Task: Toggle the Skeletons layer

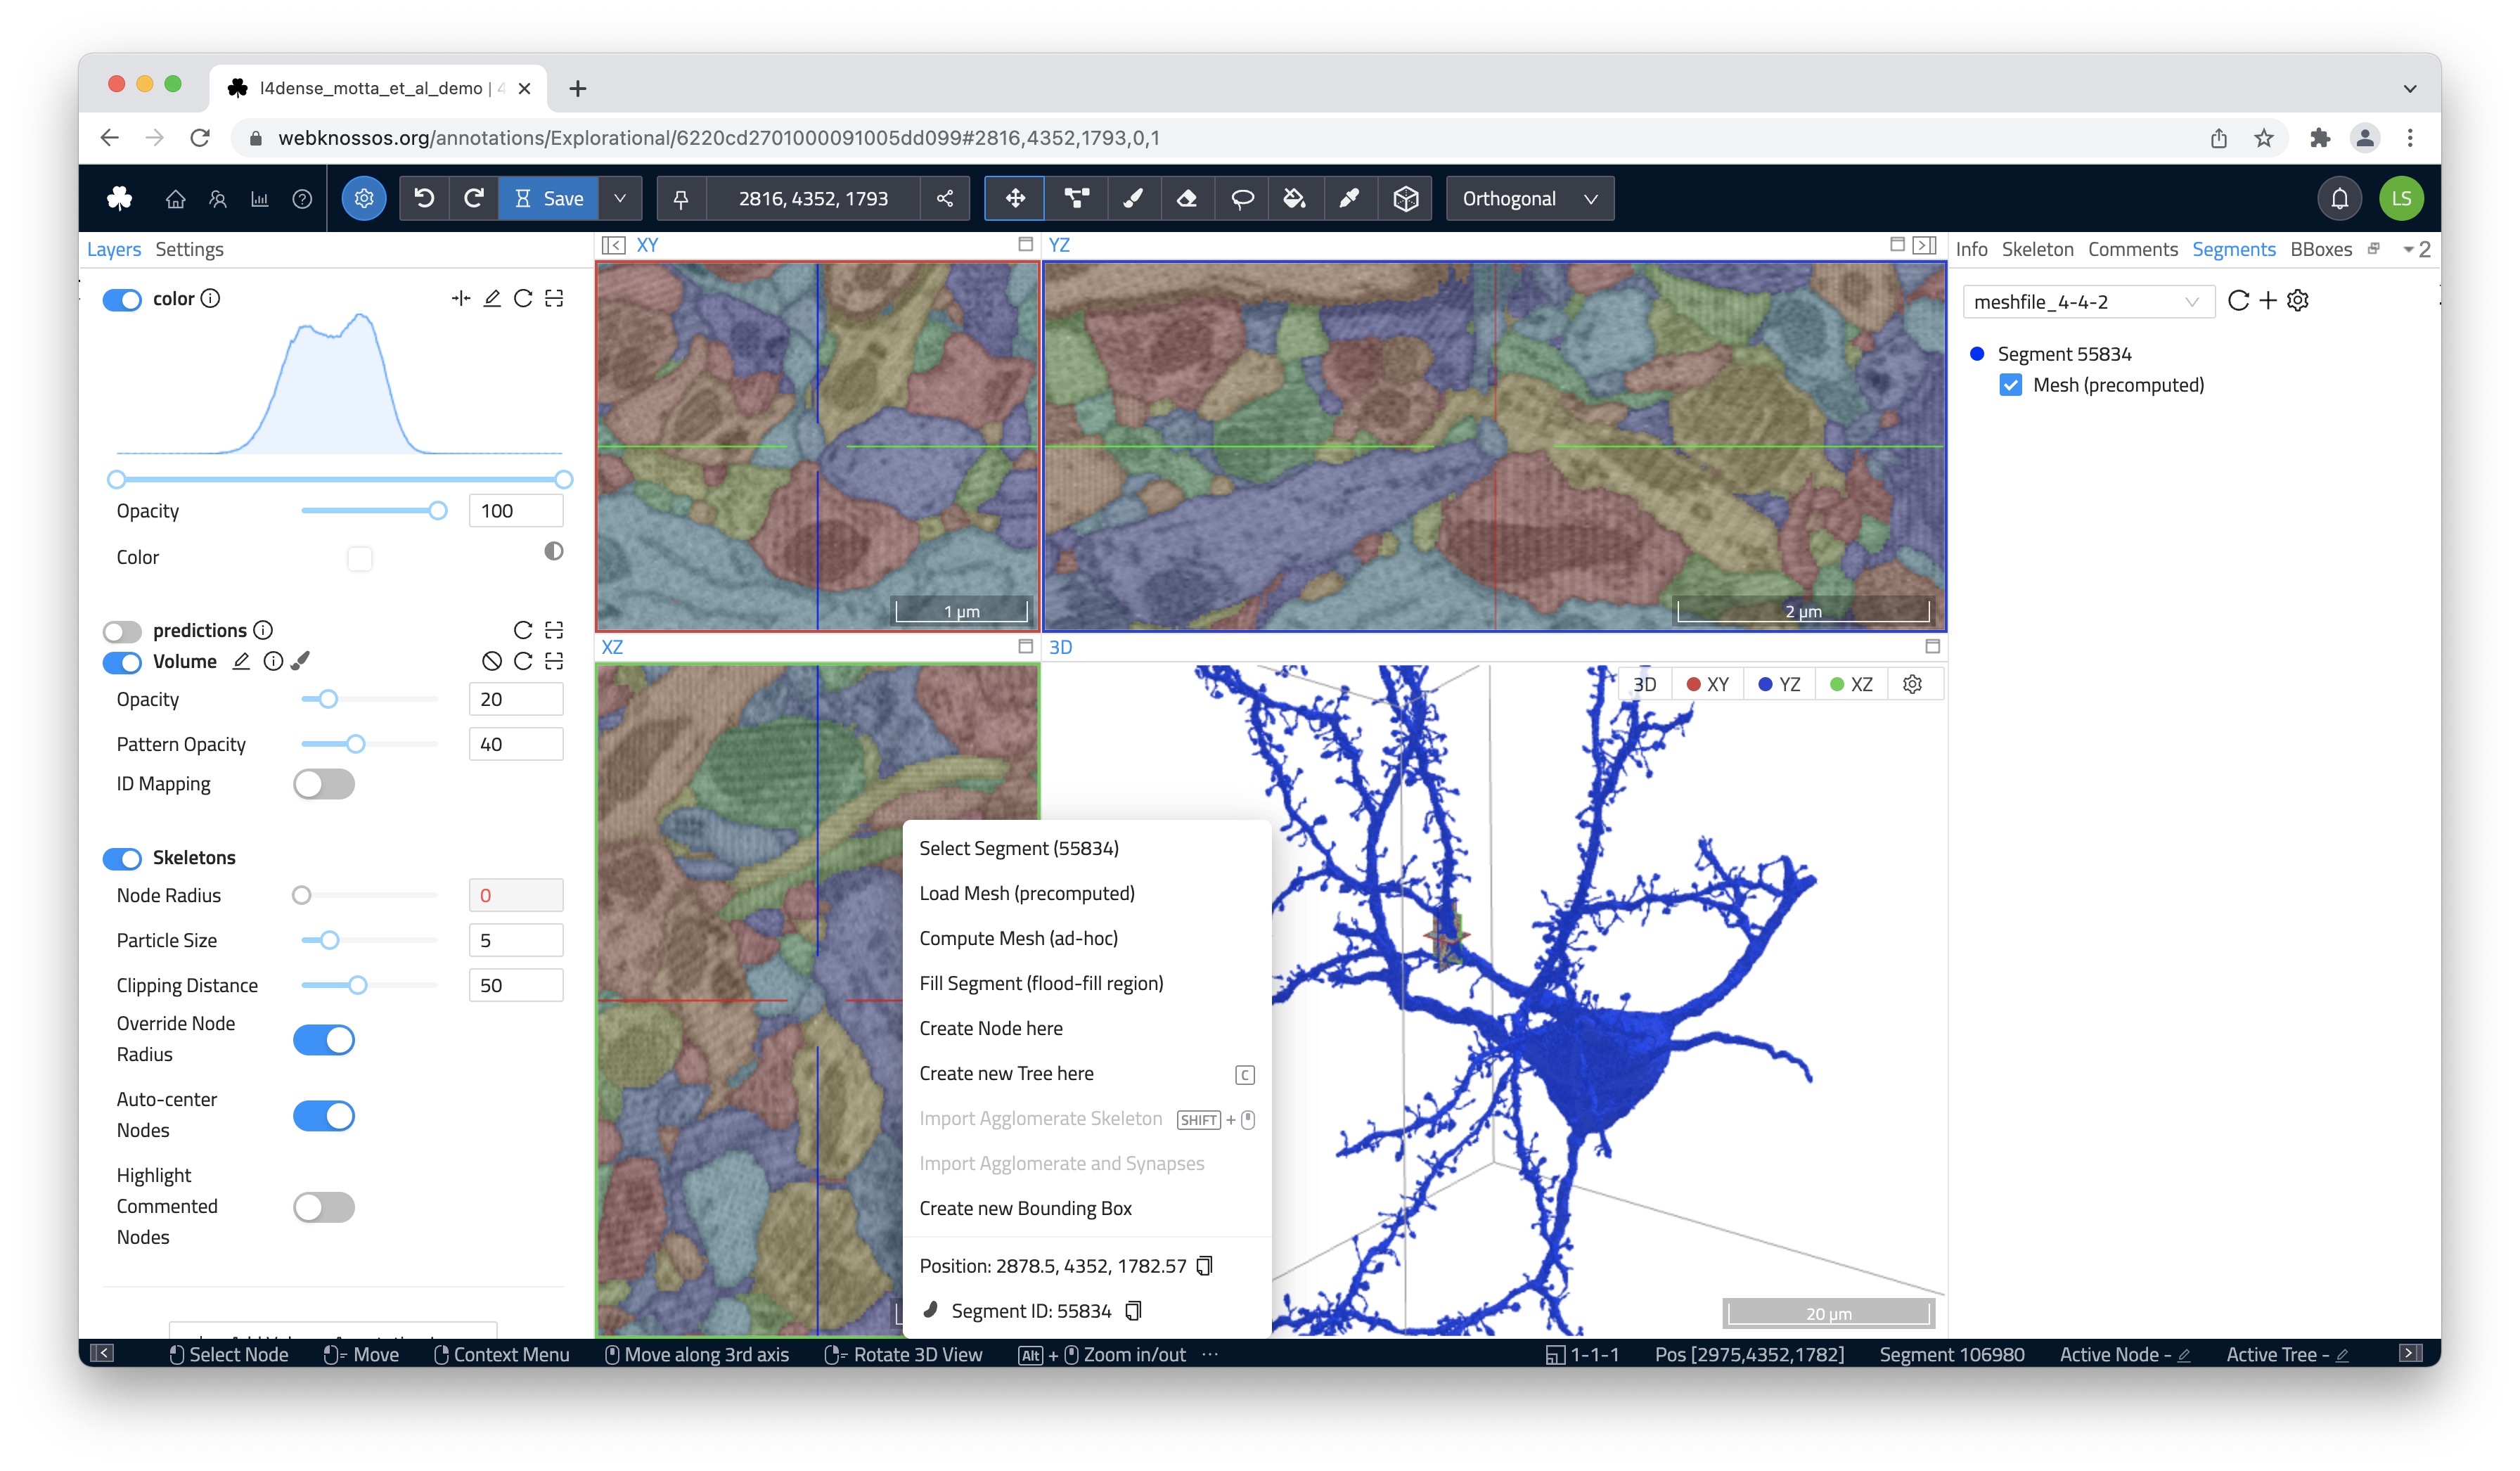Action: pyautogui.click(x=122, y=858)
